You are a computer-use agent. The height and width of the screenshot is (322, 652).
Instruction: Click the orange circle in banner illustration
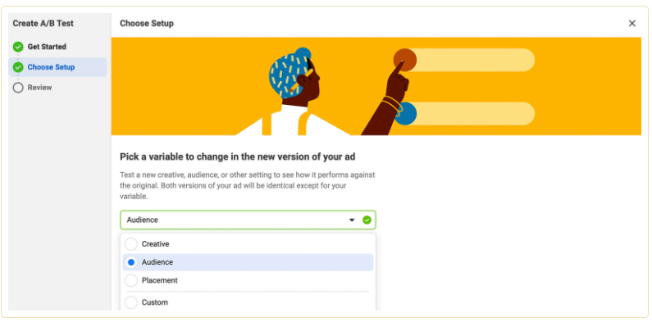405,60
